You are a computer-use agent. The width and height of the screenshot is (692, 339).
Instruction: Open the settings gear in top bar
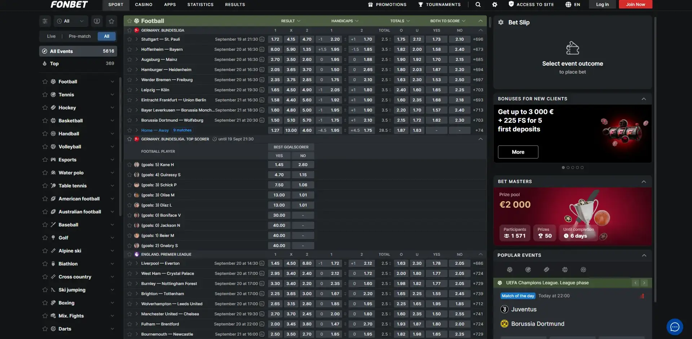coord(494,4)
